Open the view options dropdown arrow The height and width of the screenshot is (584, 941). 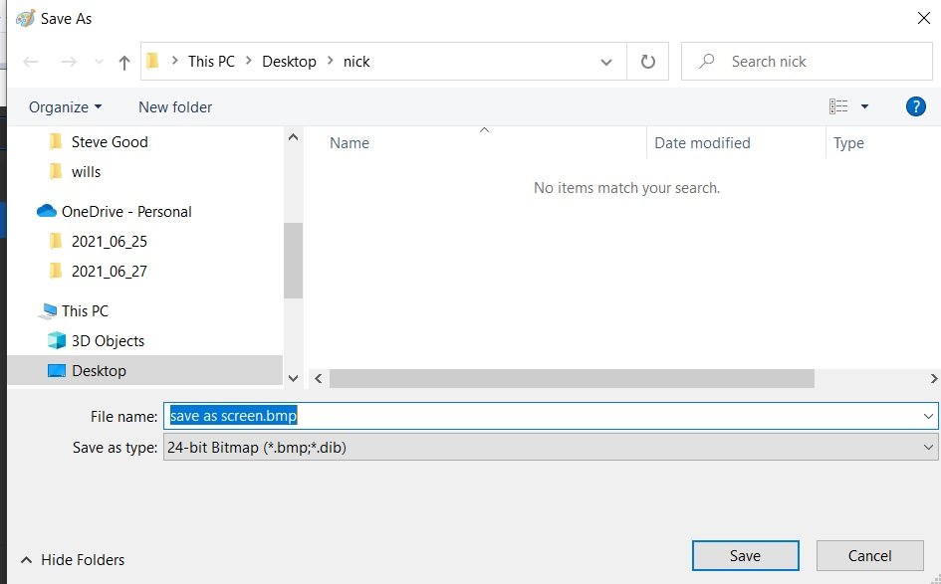click(x=864, y=106)
